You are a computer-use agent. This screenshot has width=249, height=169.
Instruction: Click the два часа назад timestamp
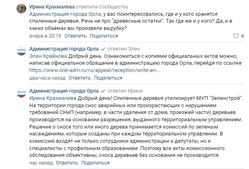coord(47,78)
